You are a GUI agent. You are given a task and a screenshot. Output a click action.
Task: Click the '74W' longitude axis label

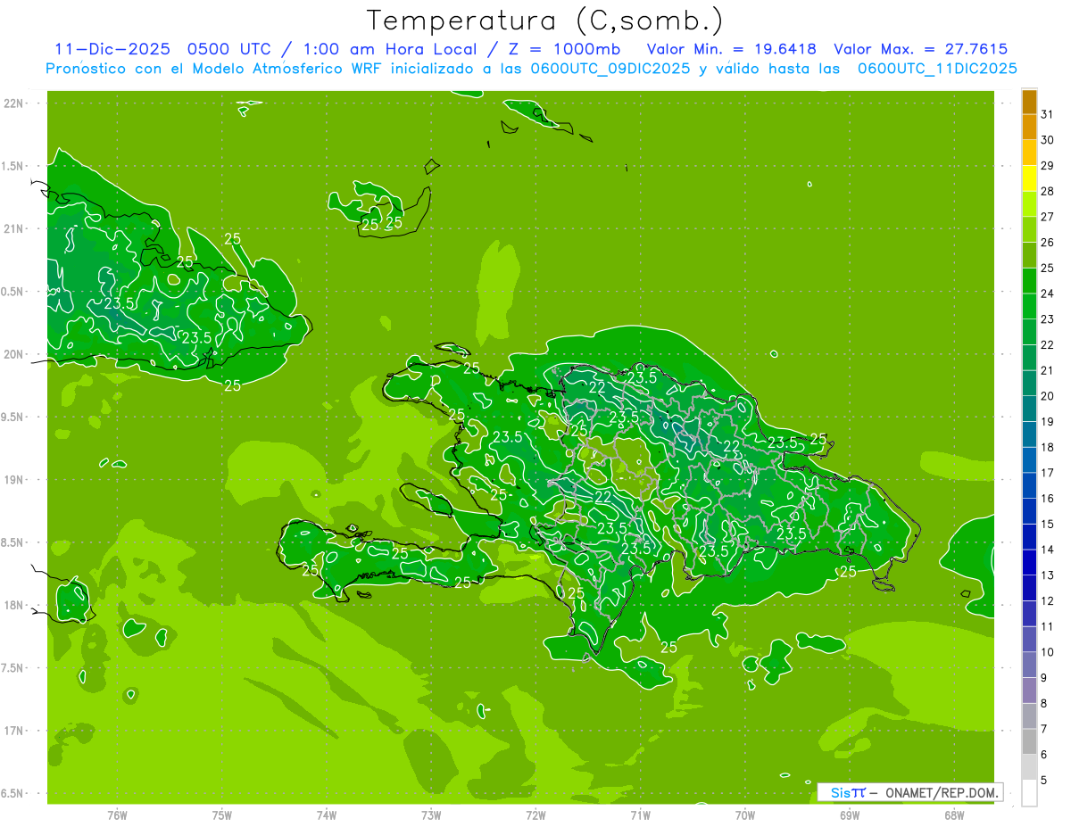click(327, 815)
